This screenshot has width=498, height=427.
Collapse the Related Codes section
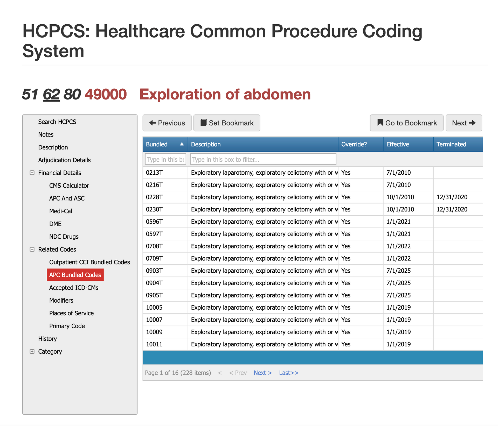32,249
